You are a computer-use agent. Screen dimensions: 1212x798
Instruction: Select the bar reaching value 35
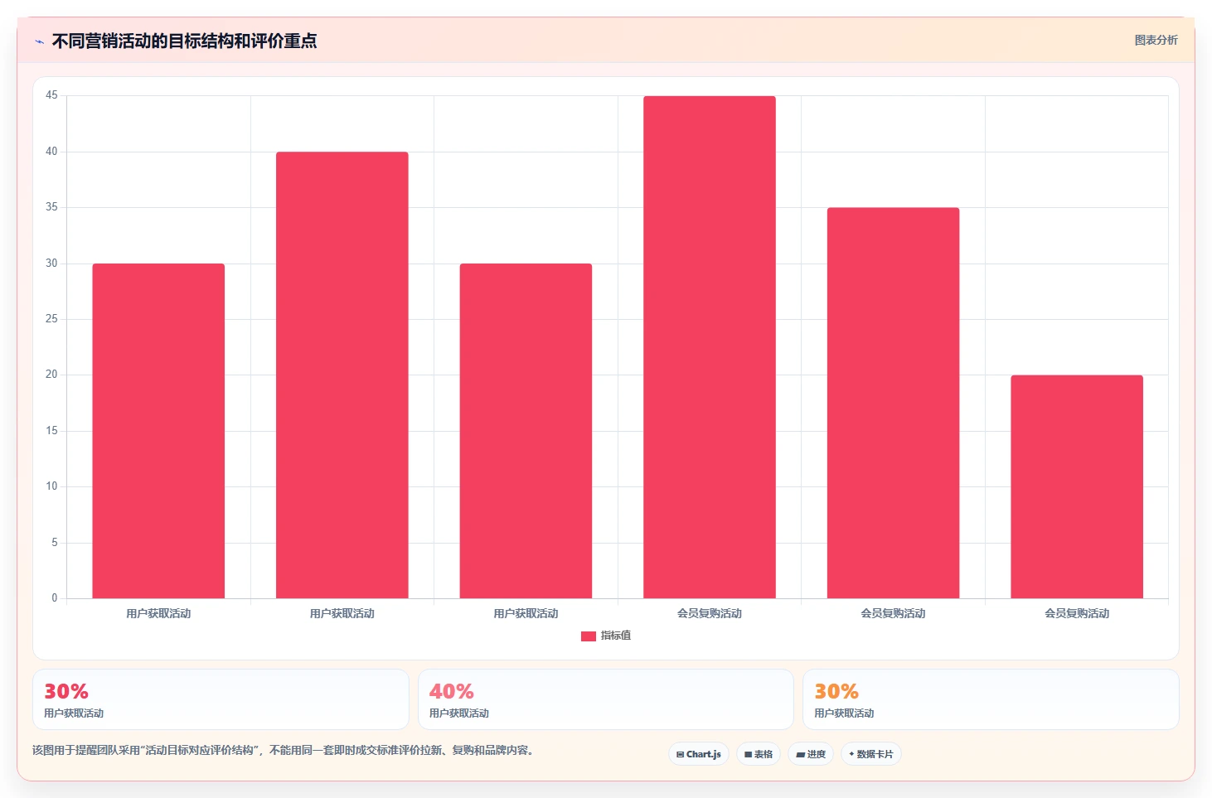click(x=893, y=403)
